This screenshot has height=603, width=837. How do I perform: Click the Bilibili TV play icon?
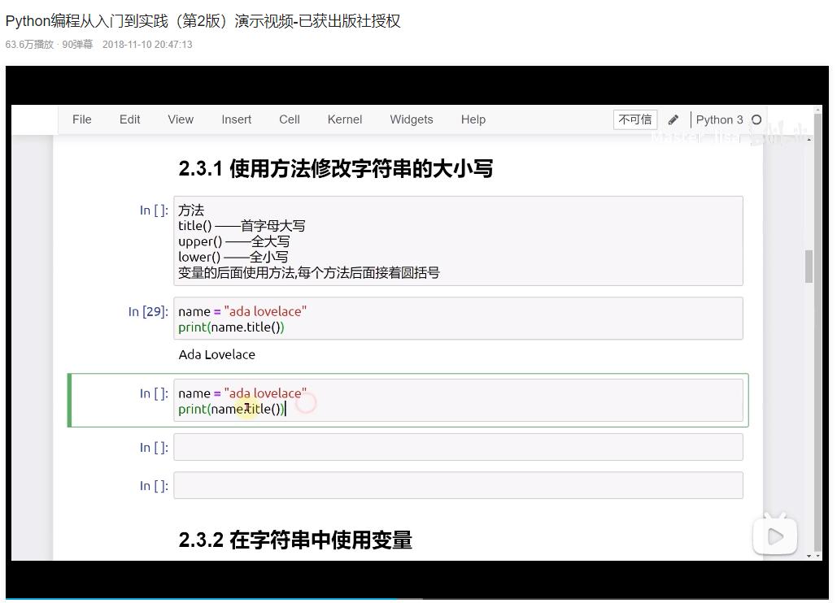774,536
